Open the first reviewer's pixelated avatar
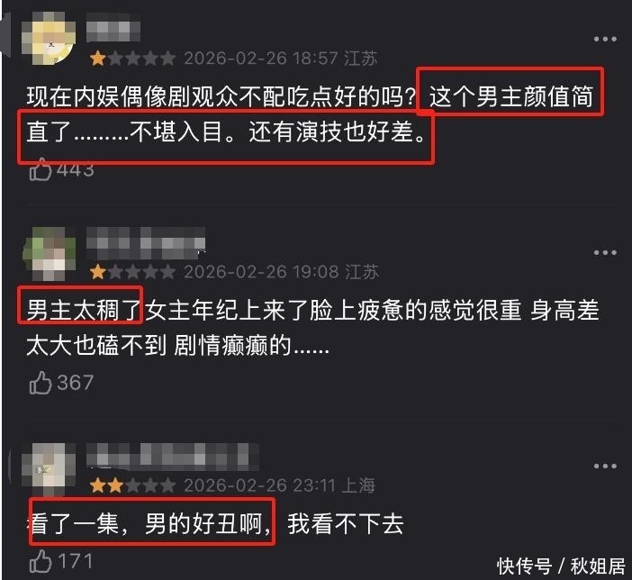This screenshot has height=580, width=632. (49, 38)
